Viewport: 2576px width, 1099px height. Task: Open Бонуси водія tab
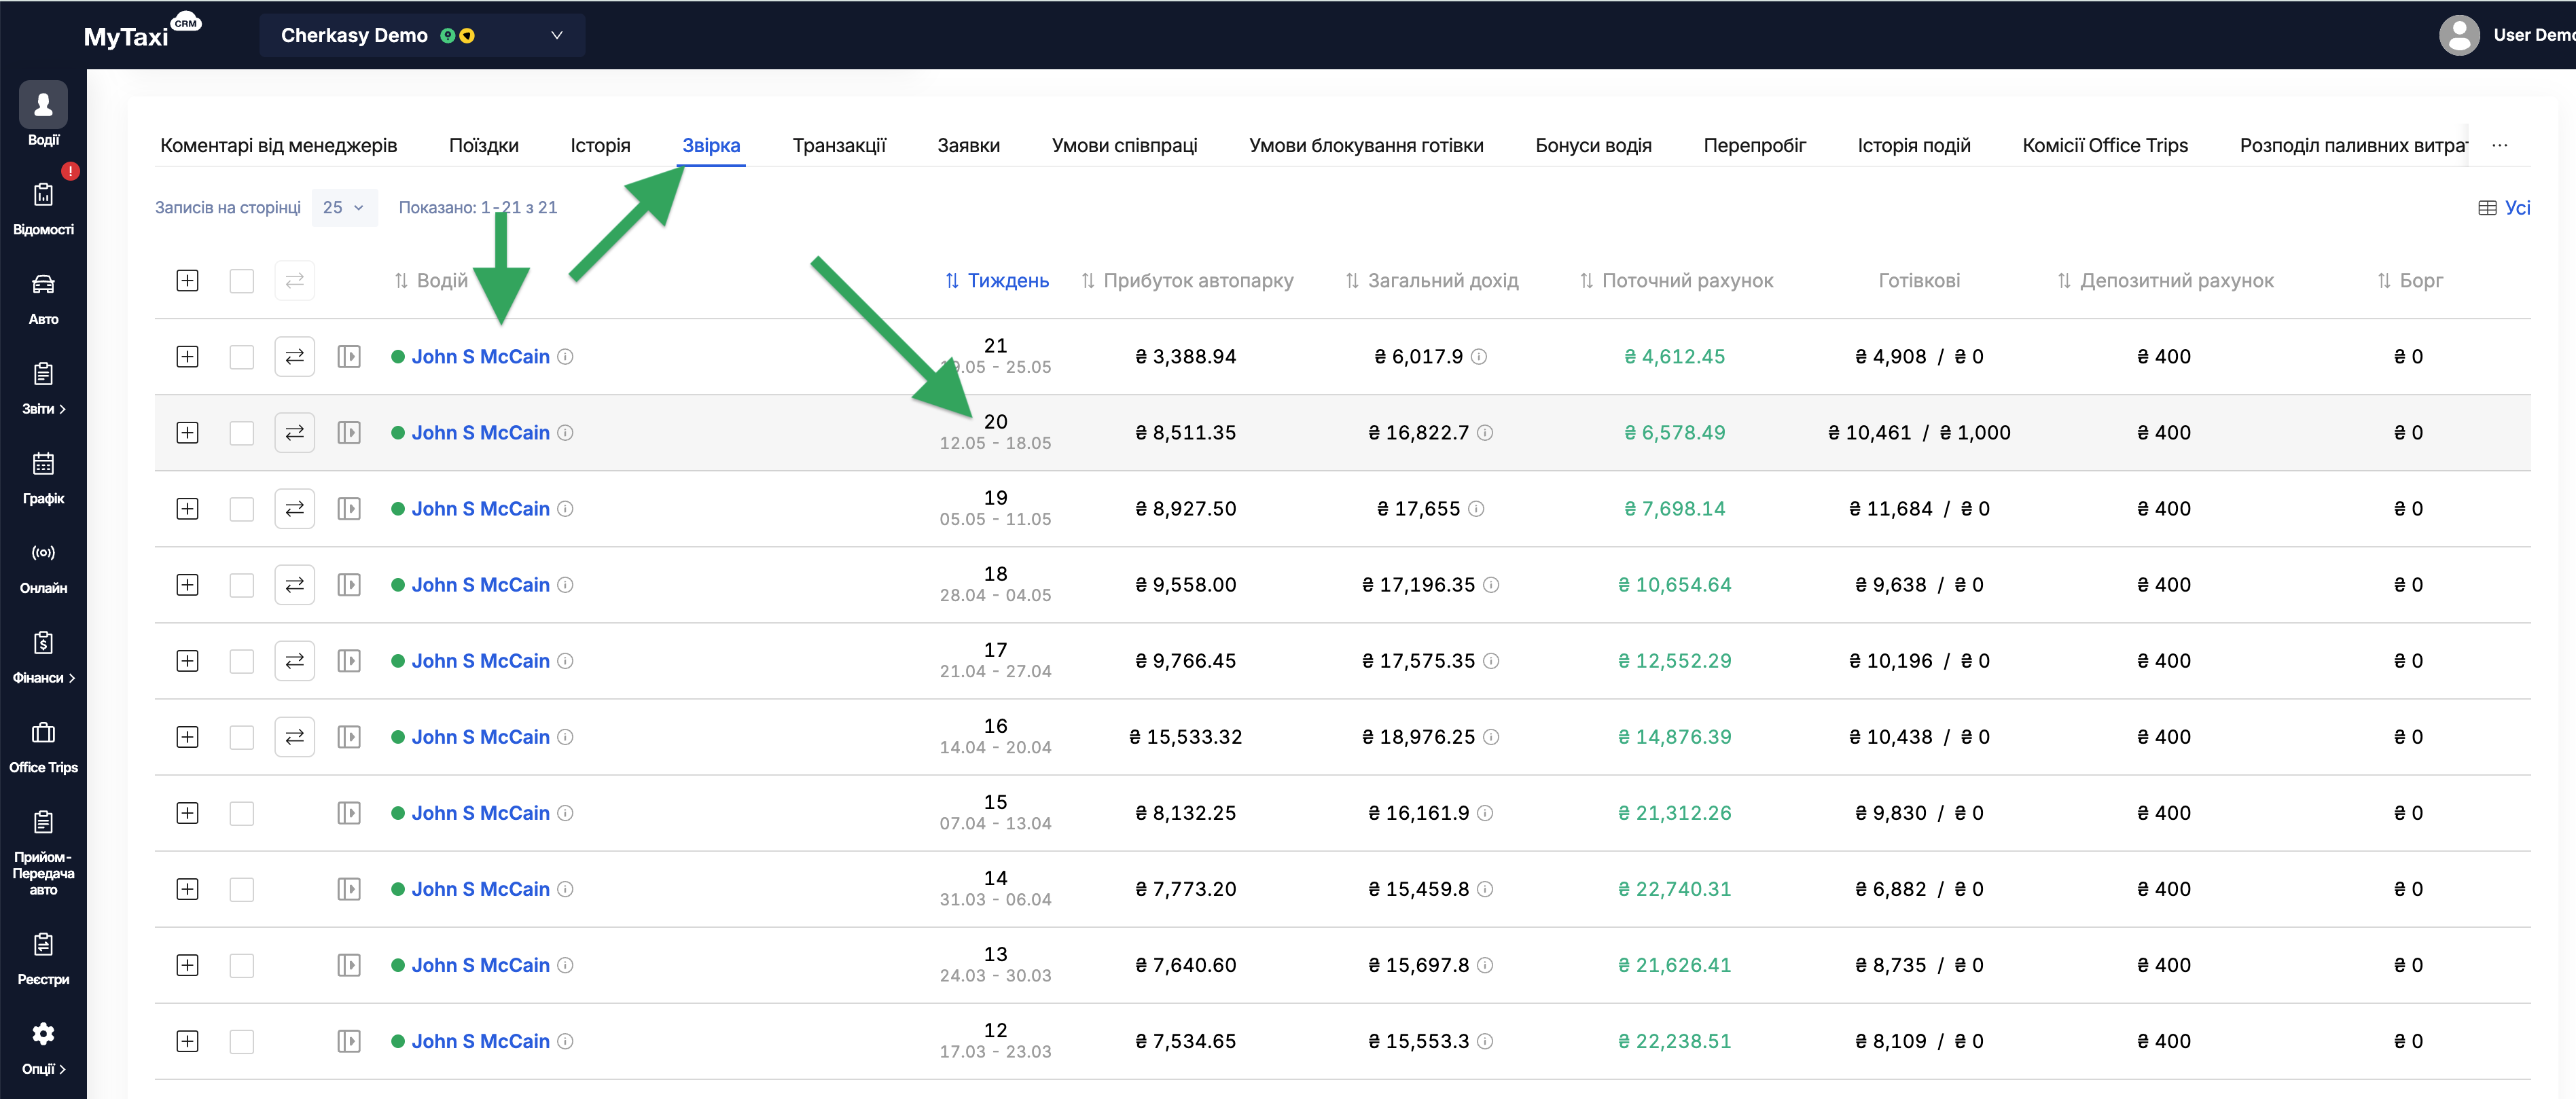coord(1593,145)
